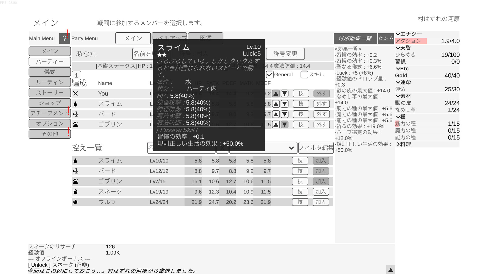Add ウルフ to party with 加入

321,202
